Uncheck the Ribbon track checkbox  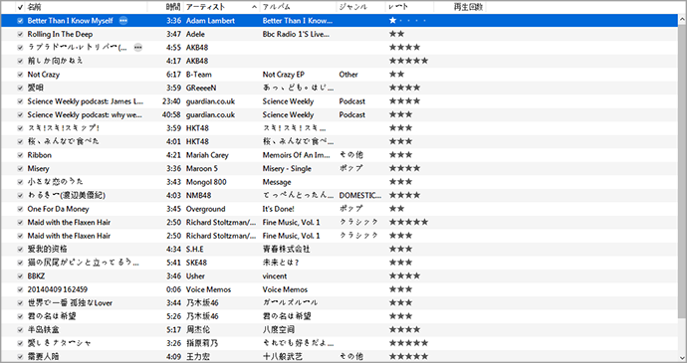(20, 155)
